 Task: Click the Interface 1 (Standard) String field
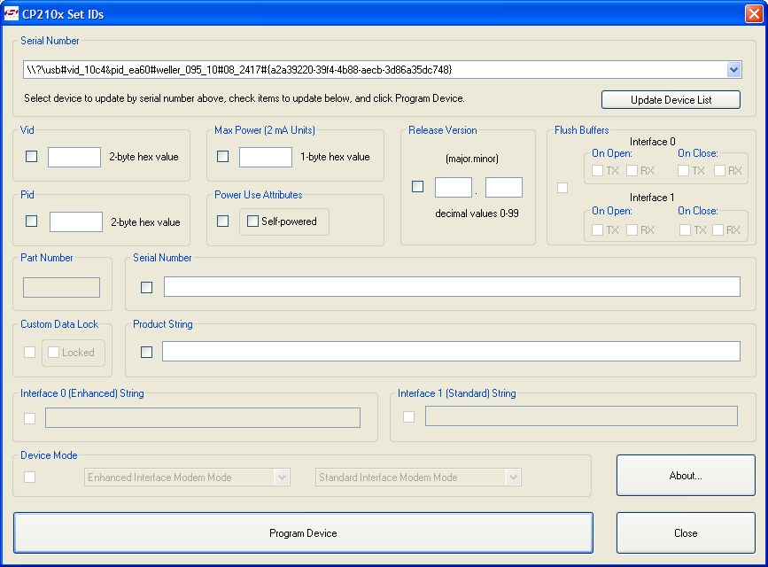coord(581,416)
